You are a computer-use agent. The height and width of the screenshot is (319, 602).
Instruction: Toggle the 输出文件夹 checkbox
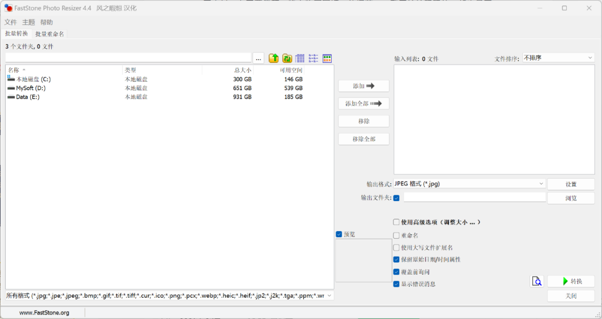pyautogui.click(x=397, y=198)
